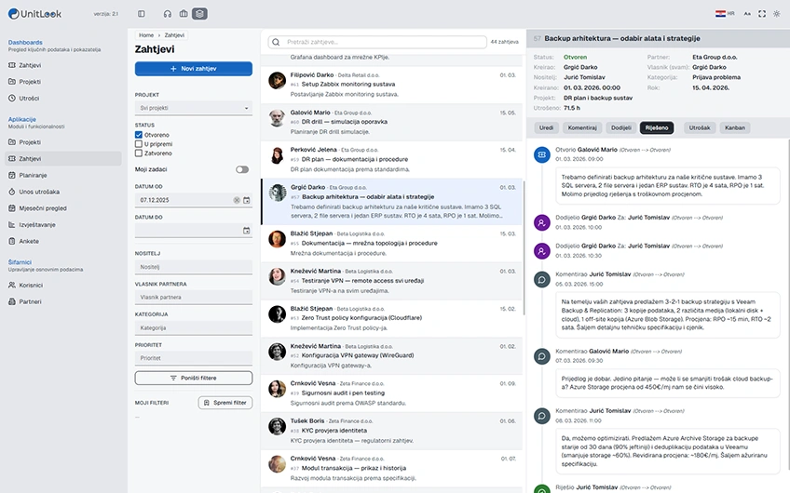Screen dimensions: 790x493
Task: Select the highlighted stack module icon
Action: pos(199,14)
